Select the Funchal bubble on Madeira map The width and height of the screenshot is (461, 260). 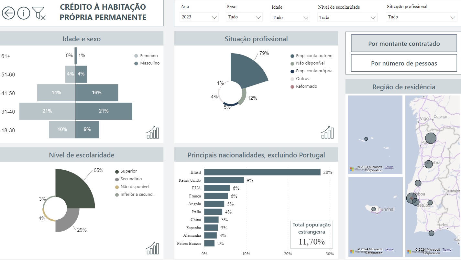click(x=374, y=209)
